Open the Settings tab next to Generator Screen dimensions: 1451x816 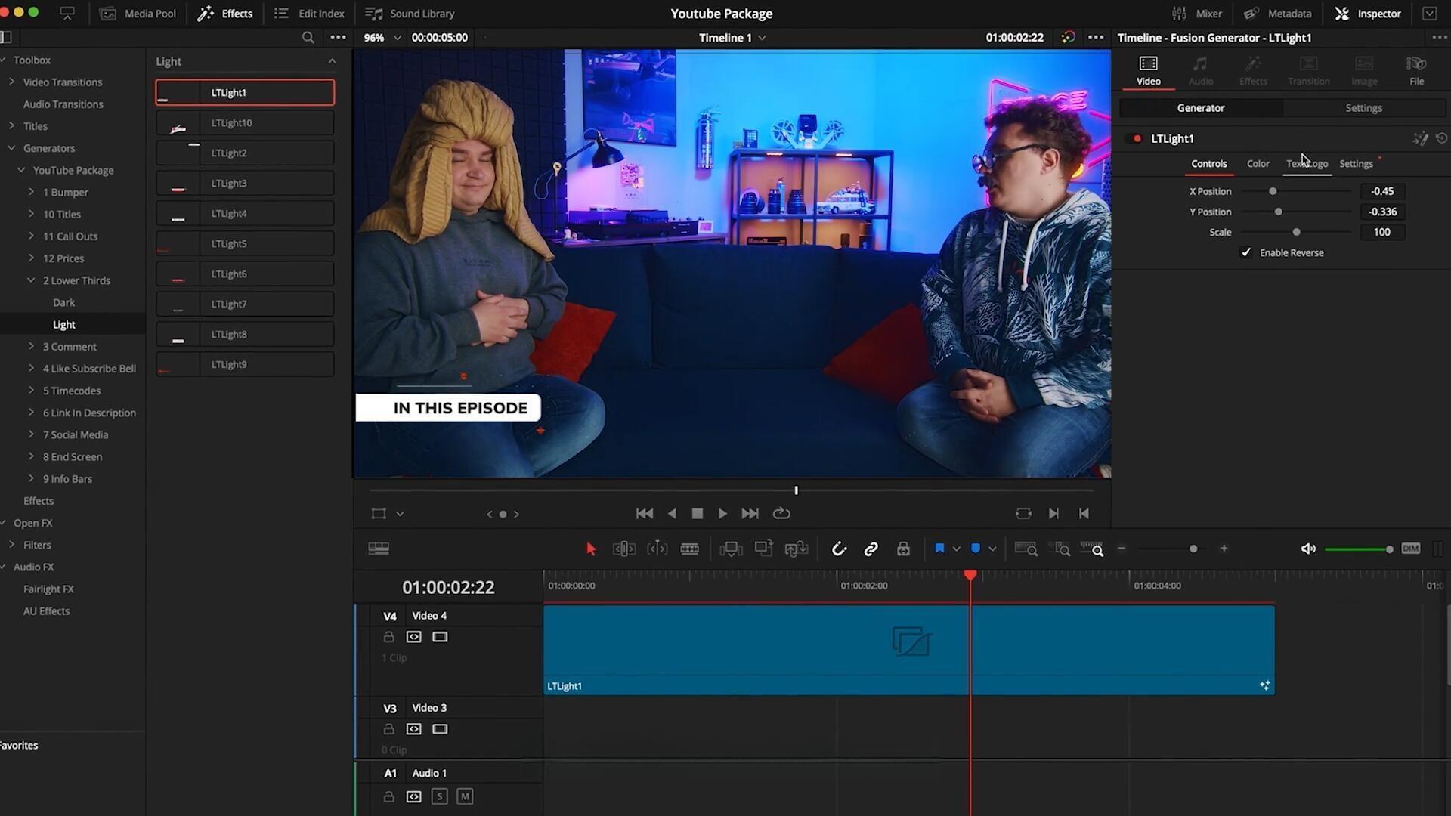[x=1363, y=107]
